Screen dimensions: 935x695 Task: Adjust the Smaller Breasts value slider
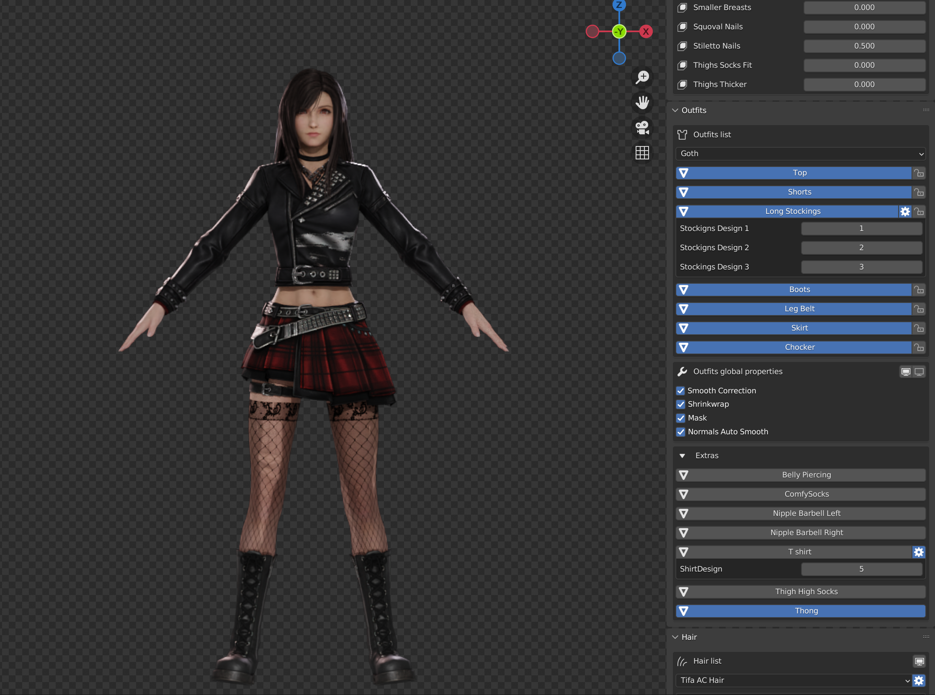click(x=864, y=8)
